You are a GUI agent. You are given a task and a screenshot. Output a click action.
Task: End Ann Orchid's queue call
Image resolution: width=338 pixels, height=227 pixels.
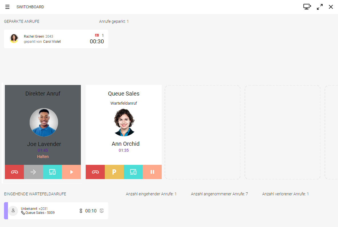coord(95,172)
